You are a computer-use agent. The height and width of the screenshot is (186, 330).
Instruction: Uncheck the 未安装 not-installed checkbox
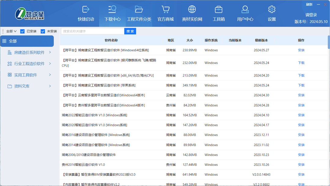[43, 31]
